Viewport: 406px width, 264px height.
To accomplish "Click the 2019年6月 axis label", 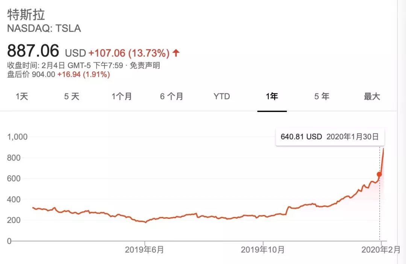I will coord(144,250).
